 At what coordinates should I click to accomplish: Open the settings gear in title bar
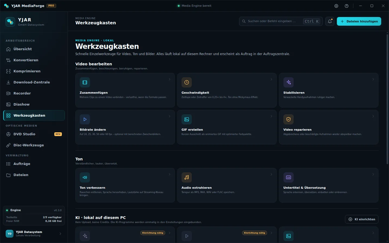pyautogui.click(x=336, y=6)
